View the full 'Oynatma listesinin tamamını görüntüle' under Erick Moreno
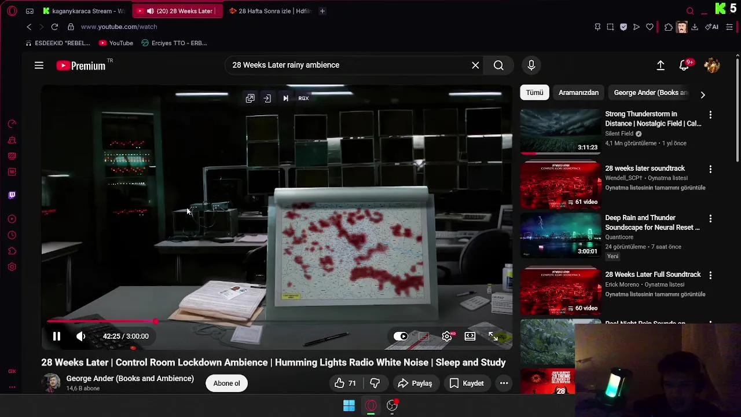Screen dimensions: 741x417 [655, 294]
